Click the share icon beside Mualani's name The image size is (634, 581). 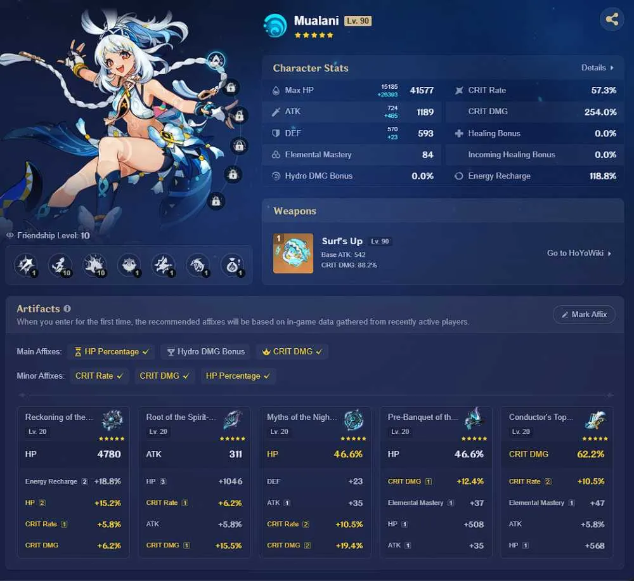point(612,19)
